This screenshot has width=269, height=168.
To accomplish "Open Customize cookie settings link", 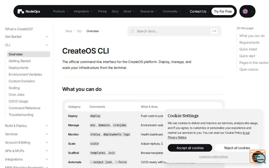I will pyautogui.click(x=214, y=157).
